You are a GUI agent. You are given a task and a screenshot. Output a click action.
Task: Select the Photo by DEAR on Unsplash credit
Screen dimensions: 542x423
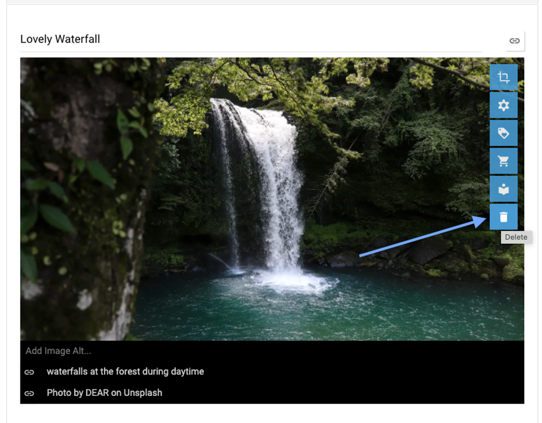click(105, 393)
